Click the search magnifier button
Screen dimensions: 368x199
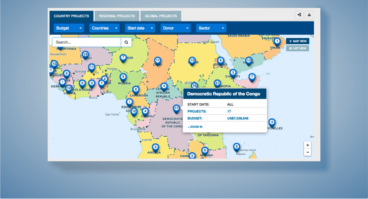126,42
